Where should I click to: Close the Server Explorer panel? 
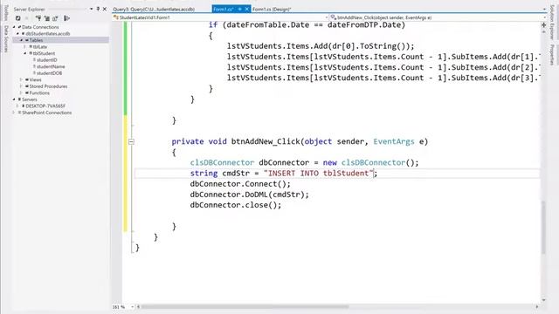click(105, 9)
